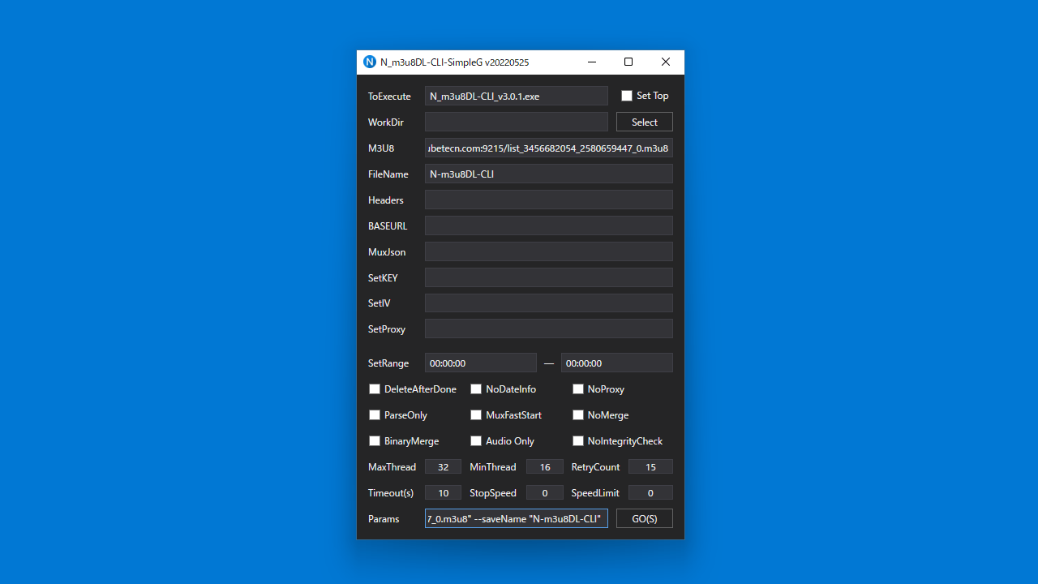Click the M3U8 URL field

point(549,148)
